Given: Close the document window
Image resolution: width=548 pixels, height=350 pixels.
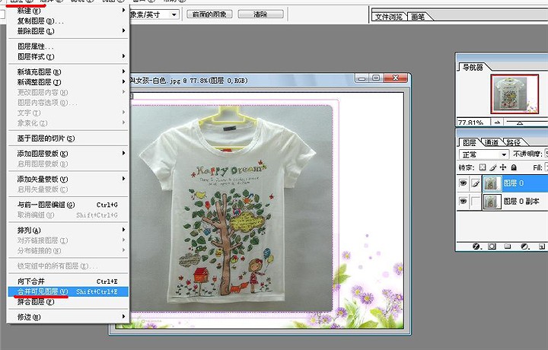Looking at the screenshot, I should pos(395,78).
